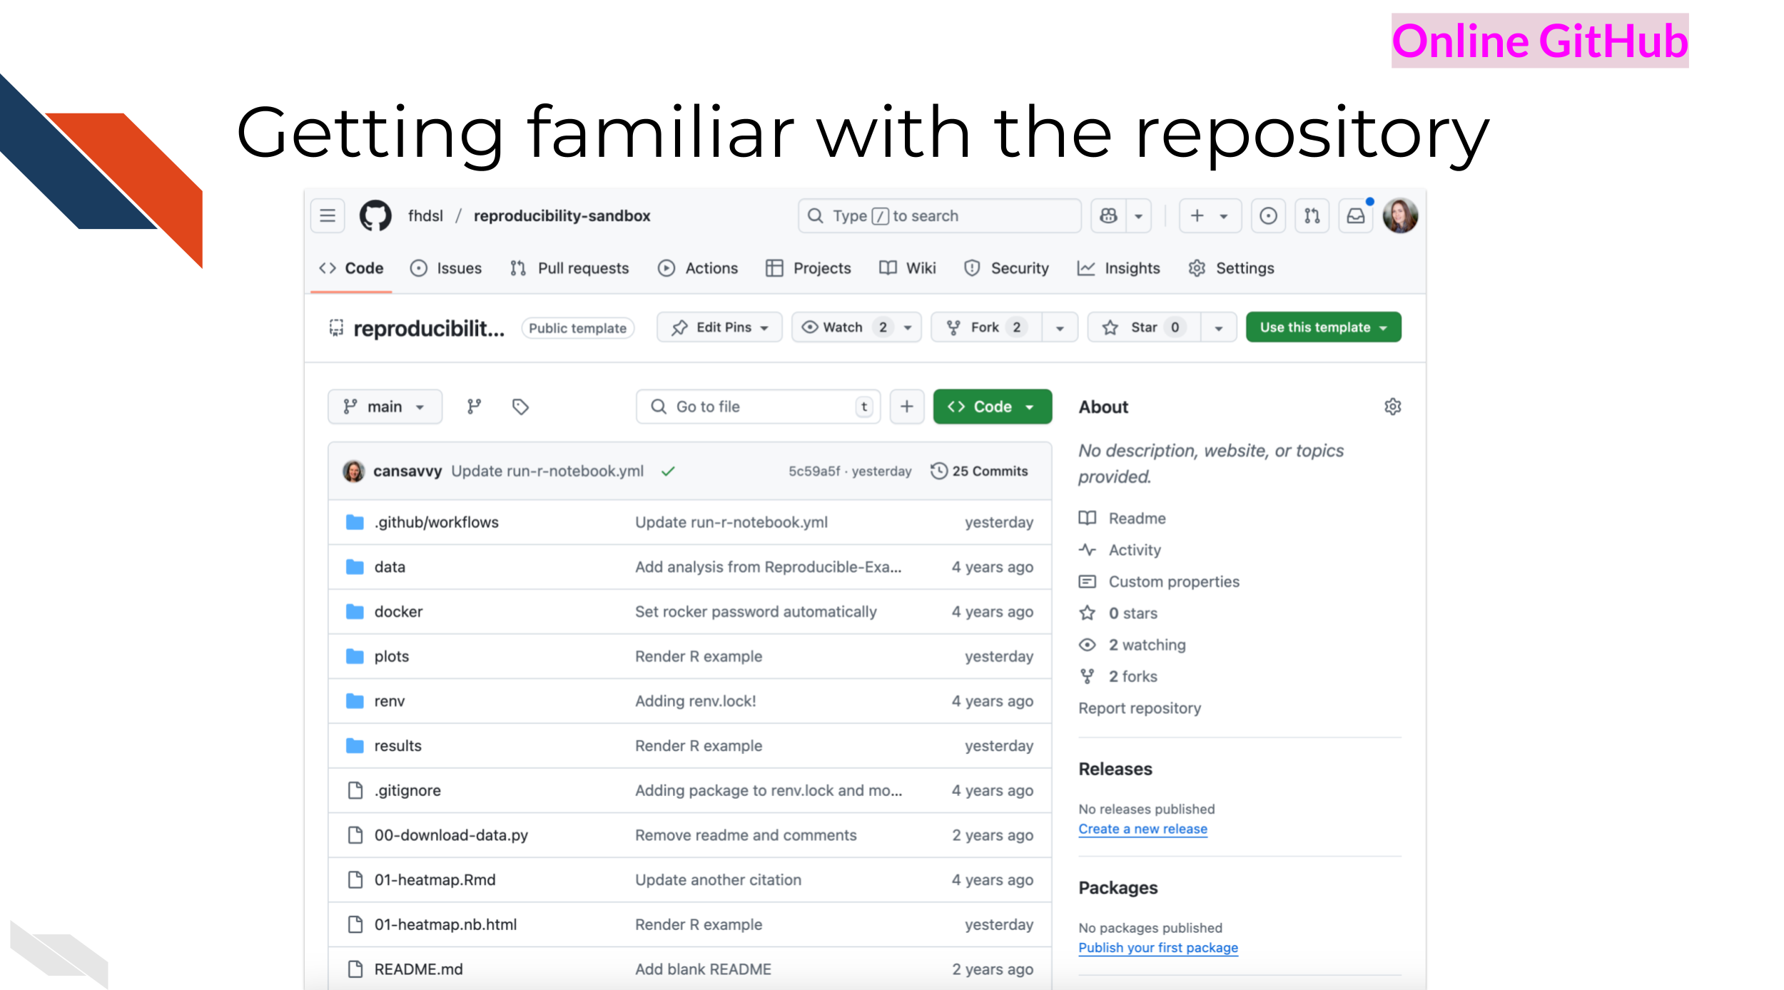Switch to the Settings tab
Image resolution: width=1784 pixels, height=990 pixels.
(x=1232, y=268)
